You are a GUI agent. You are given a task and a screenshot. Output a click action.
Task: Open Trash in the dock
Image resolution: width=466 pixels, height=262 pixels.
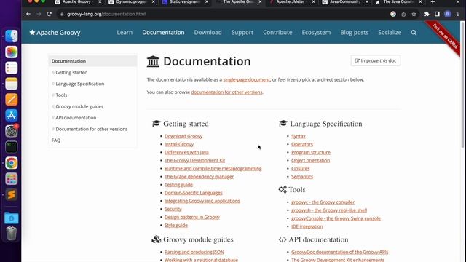[x=12, y=233]
